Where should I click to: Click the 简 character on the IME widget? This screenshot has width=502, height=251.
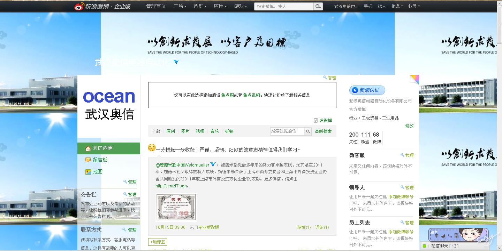coord(456,235)
